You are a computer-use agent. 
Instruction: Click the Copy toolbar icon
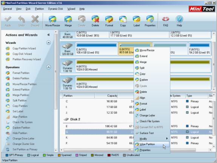pos(123,21)
